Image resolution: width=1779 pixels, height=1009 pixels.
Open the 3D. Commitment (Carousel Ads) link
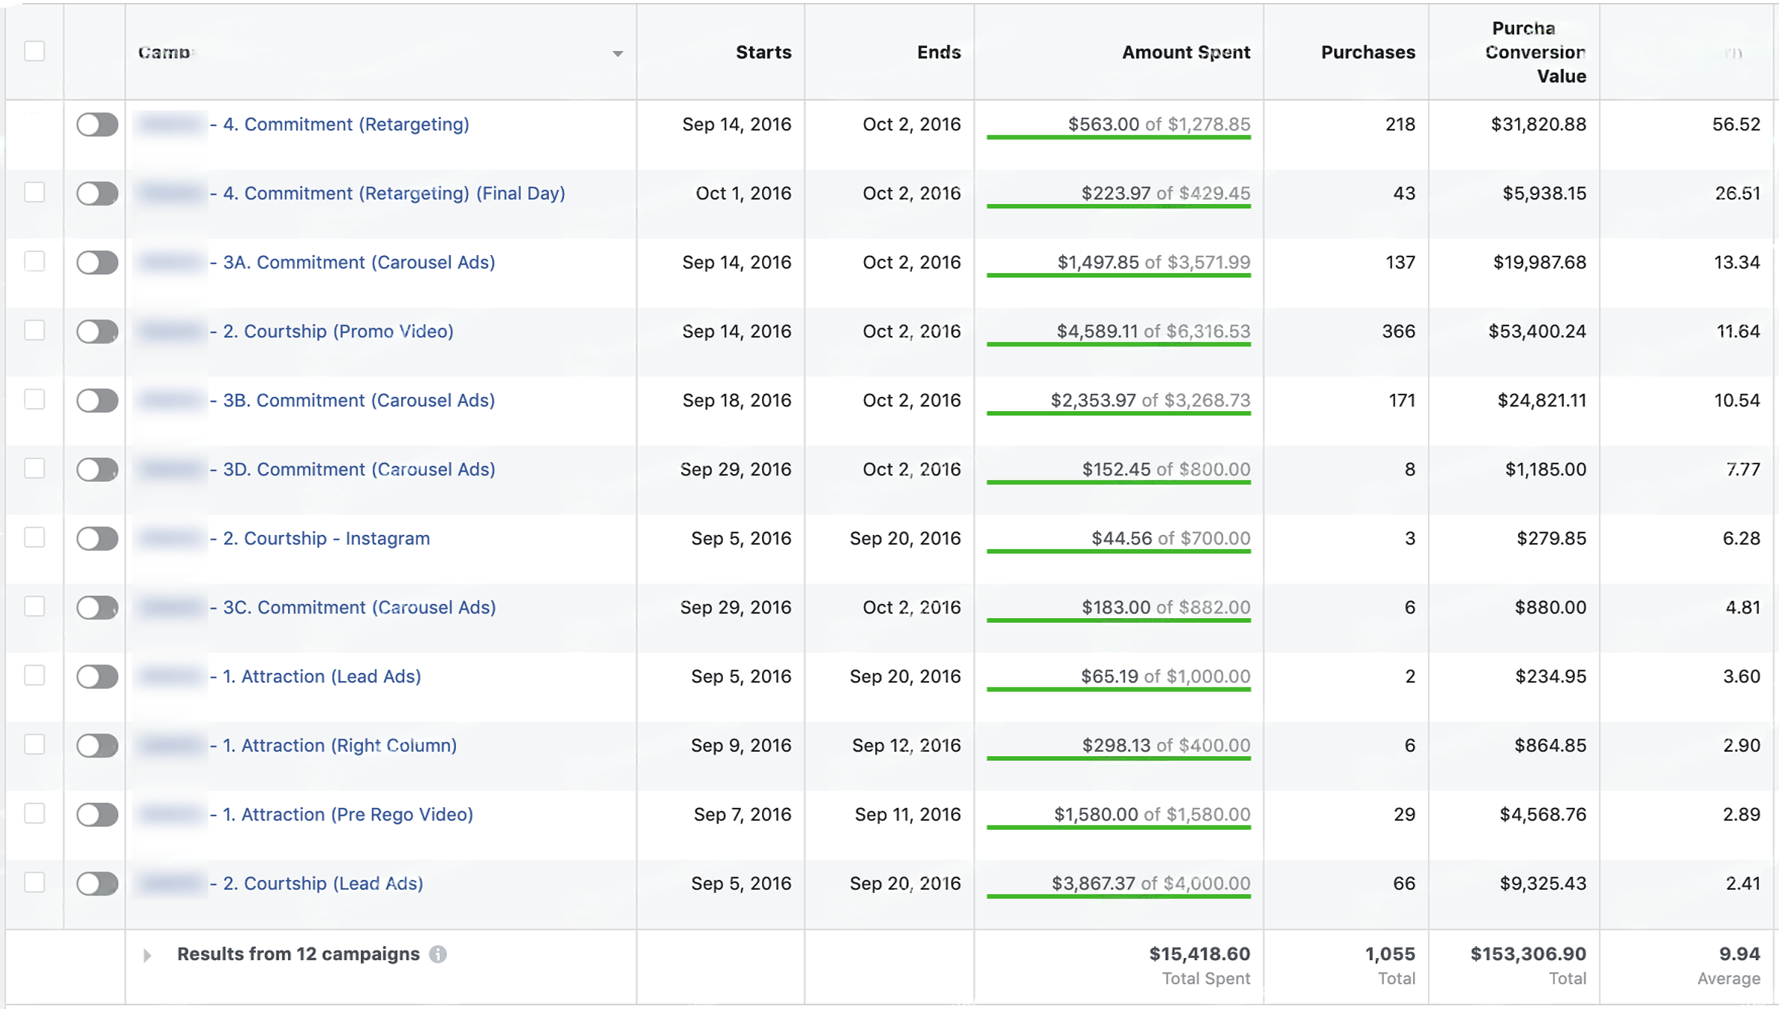[x=352, y=470]
